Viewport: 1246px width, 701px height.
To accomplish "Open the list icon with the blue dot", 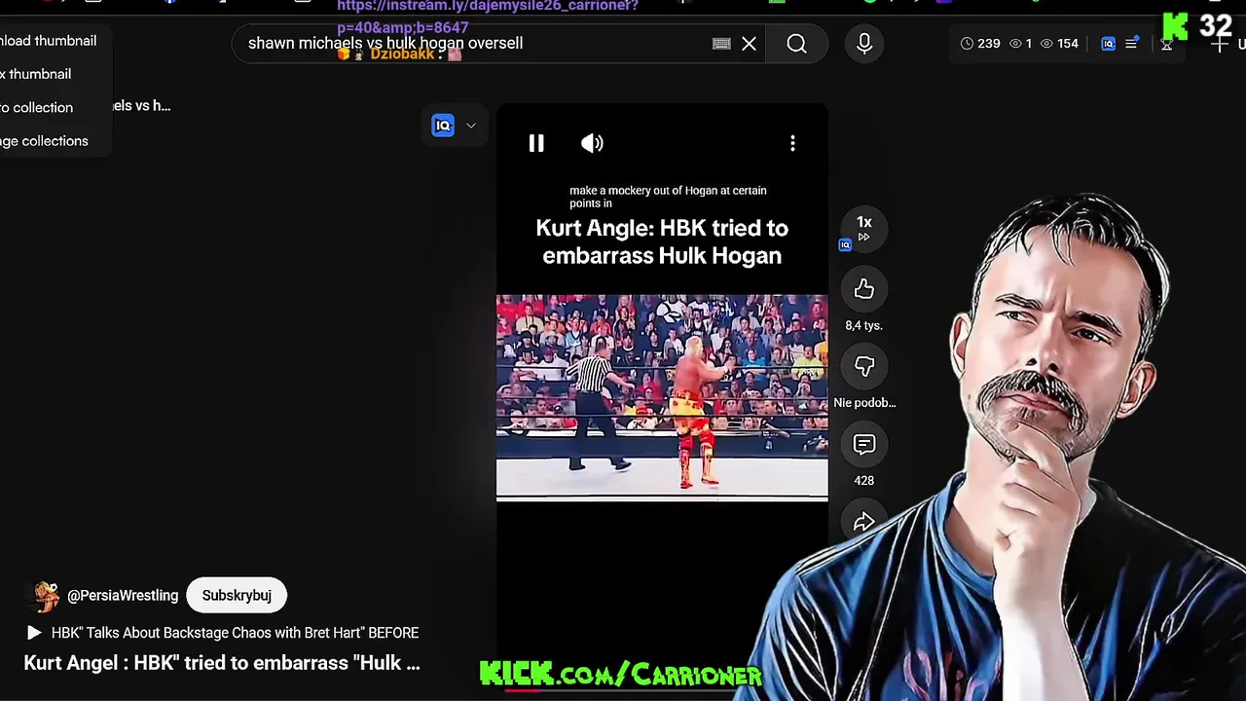I will tap(1131, 44).
